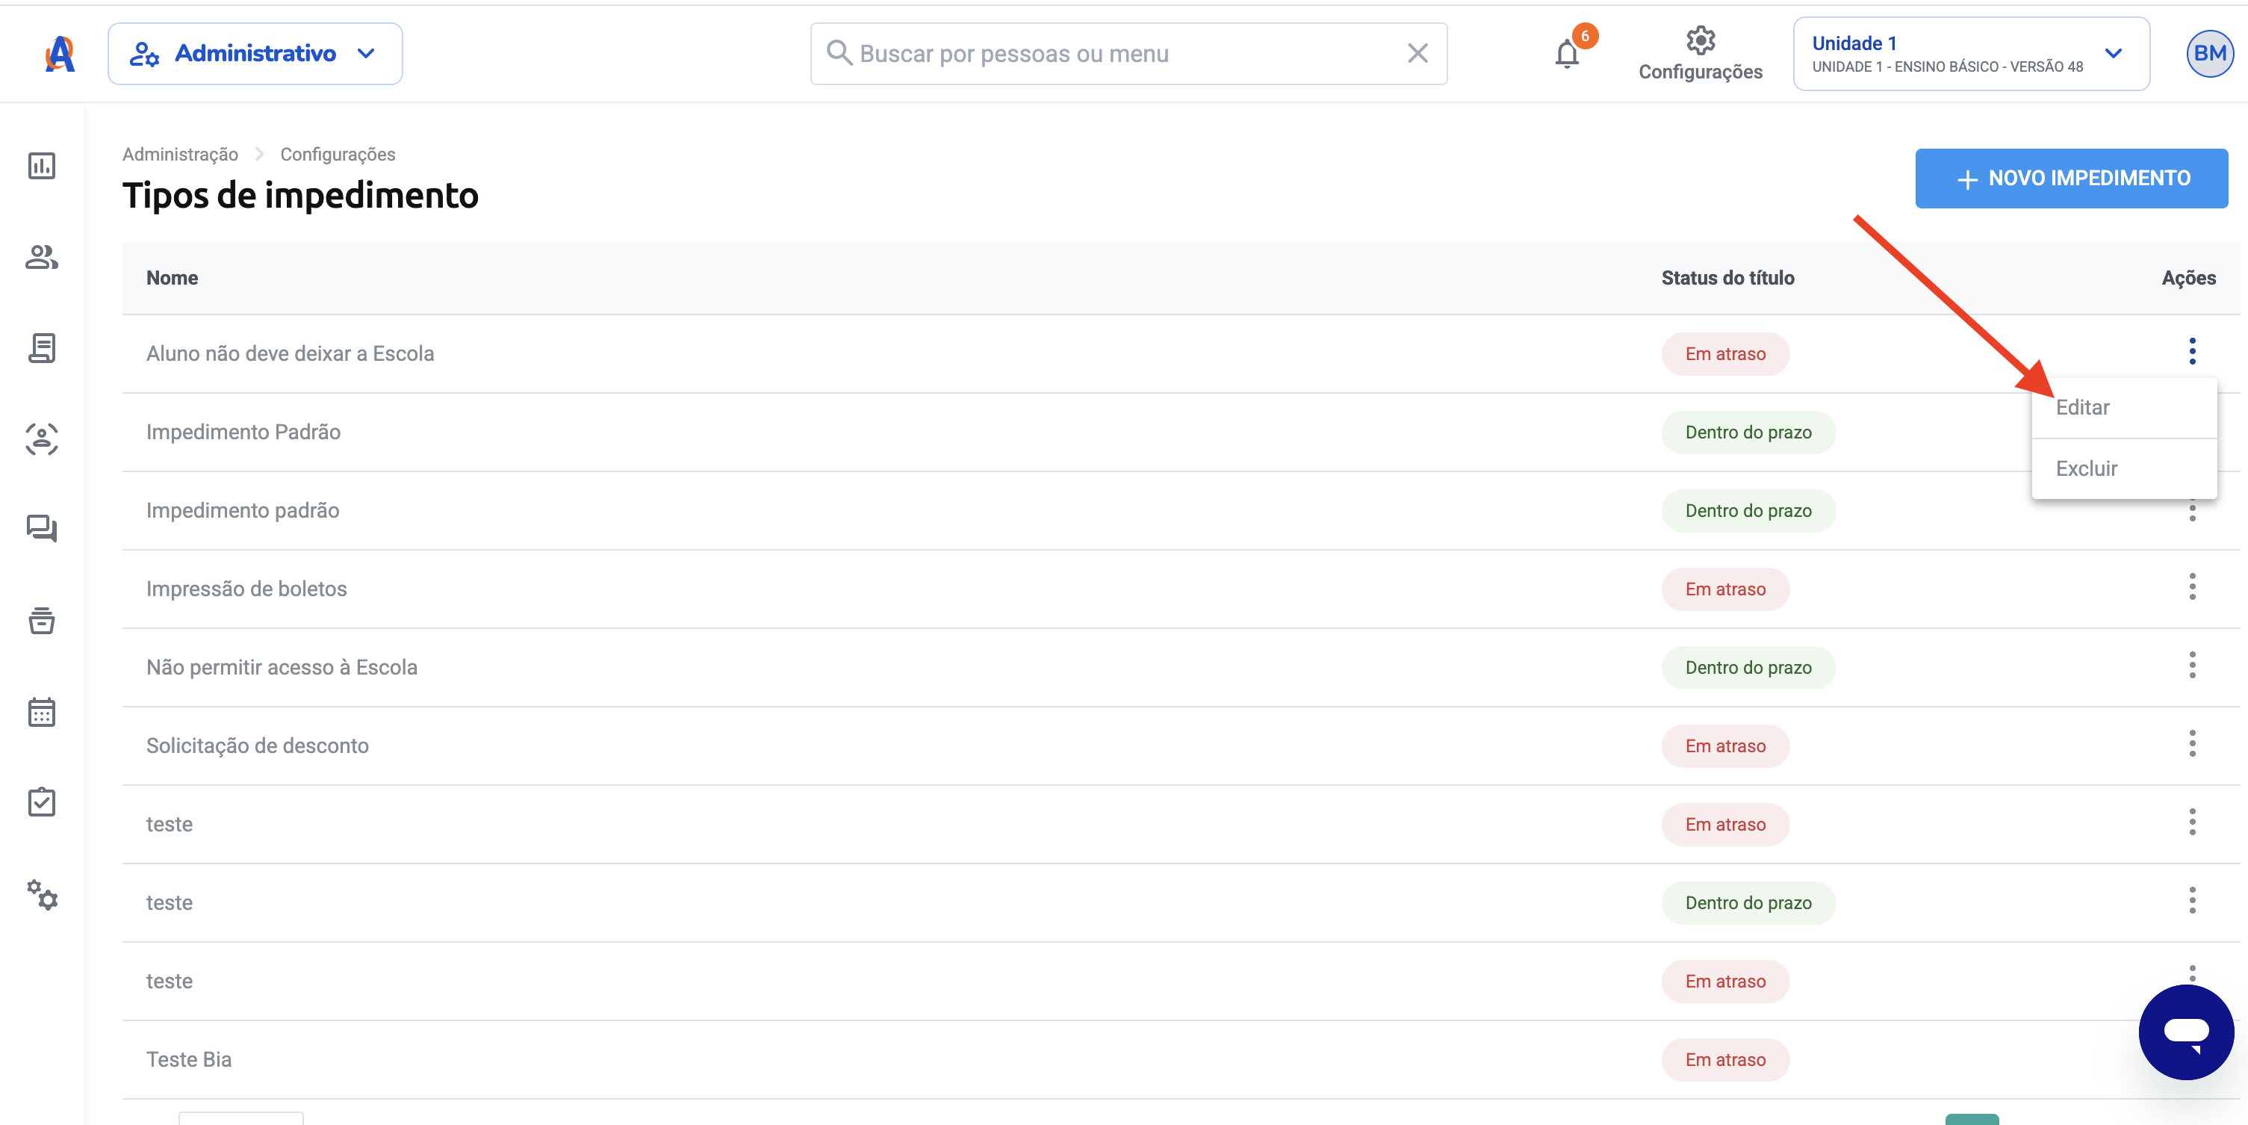The image size is (2248, 1125).
Task: Open the people icon in sidebar
Action: pos(42,258)
